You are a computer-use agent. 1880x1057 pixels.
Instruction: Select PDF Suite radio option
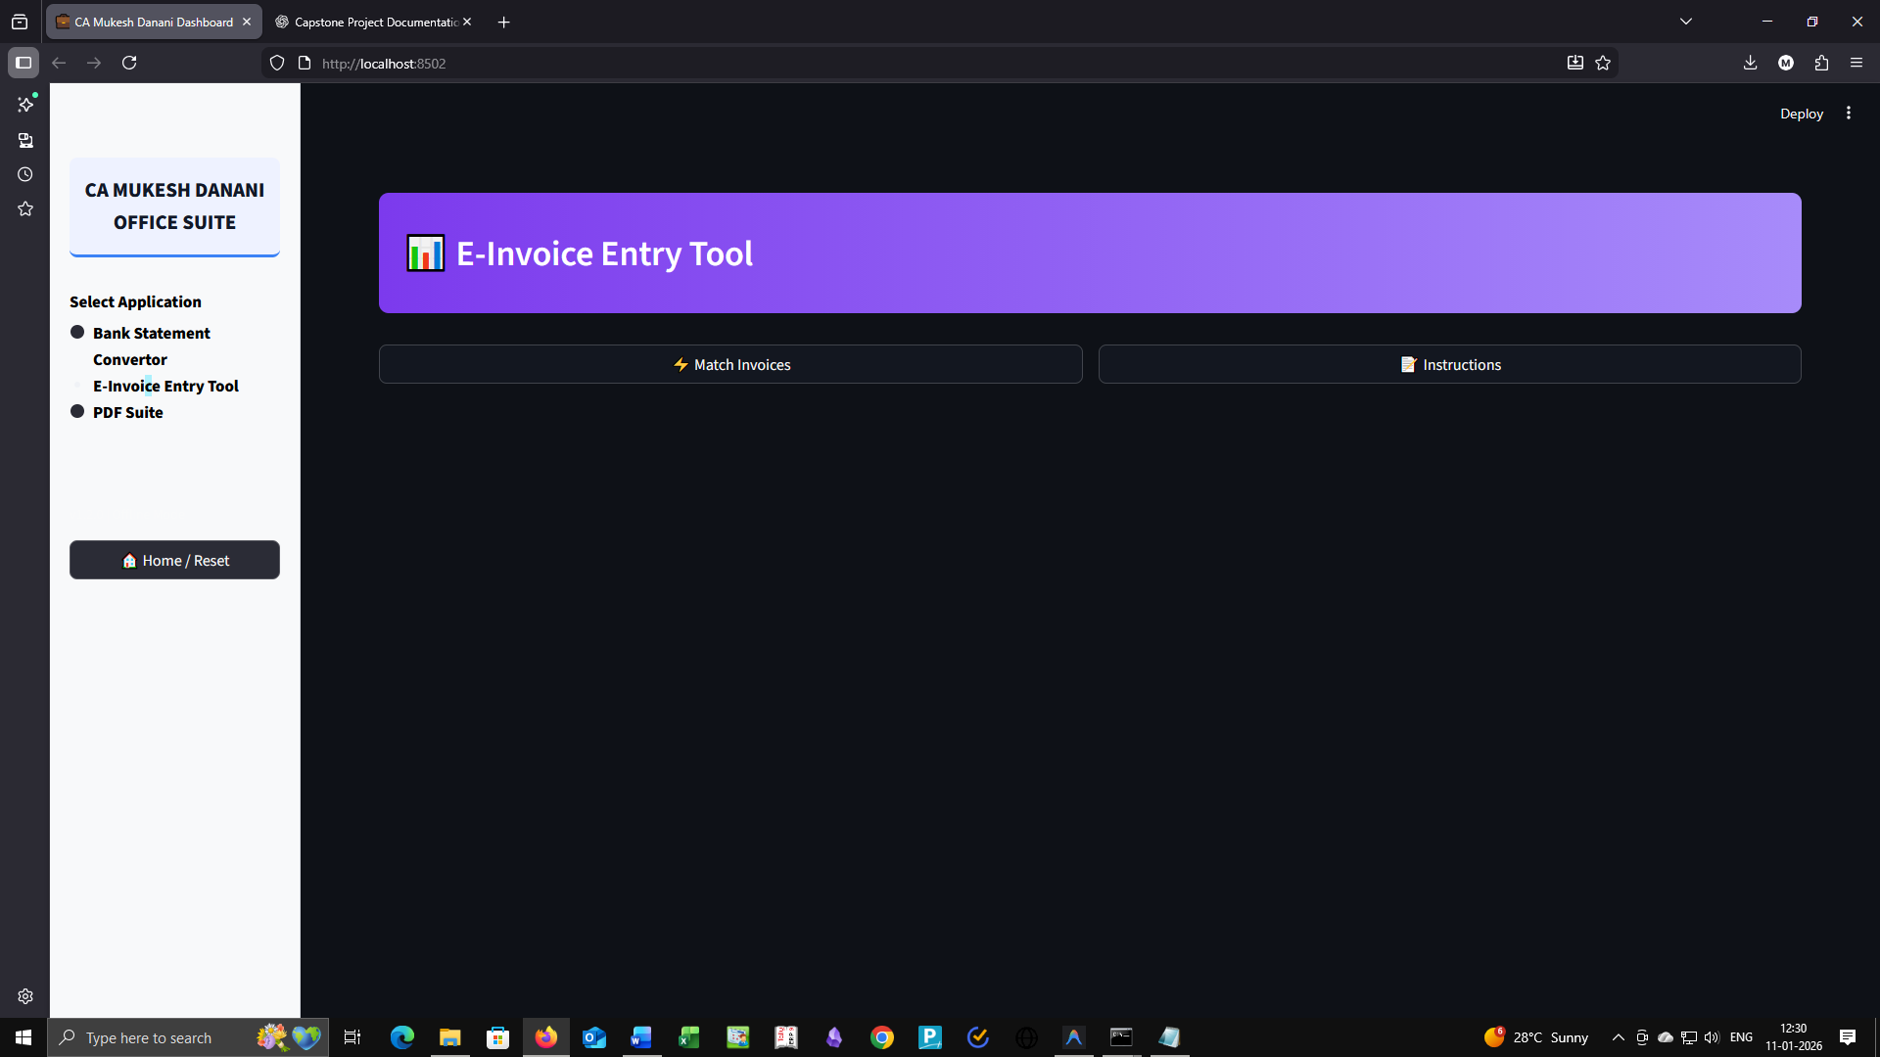point(77,412)
